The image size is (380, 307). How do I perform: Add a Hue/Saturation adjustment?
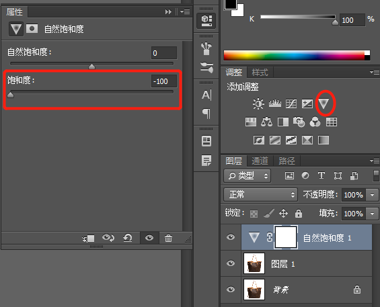(x=251, y=122)
